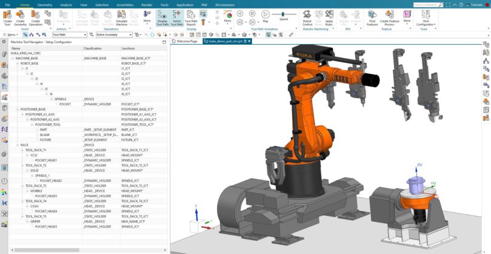
Task: Select the FIXTURE tree item
Action: [x=45, y=140]
